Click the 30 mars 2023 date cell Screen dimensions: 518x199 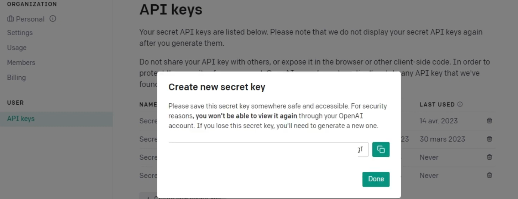click(x=442, y=139)
